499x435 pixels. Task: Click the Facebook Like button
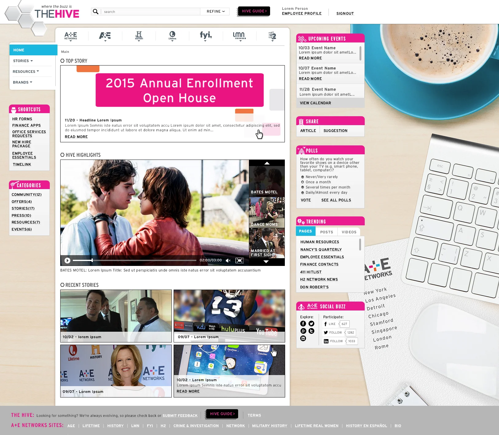330,324
